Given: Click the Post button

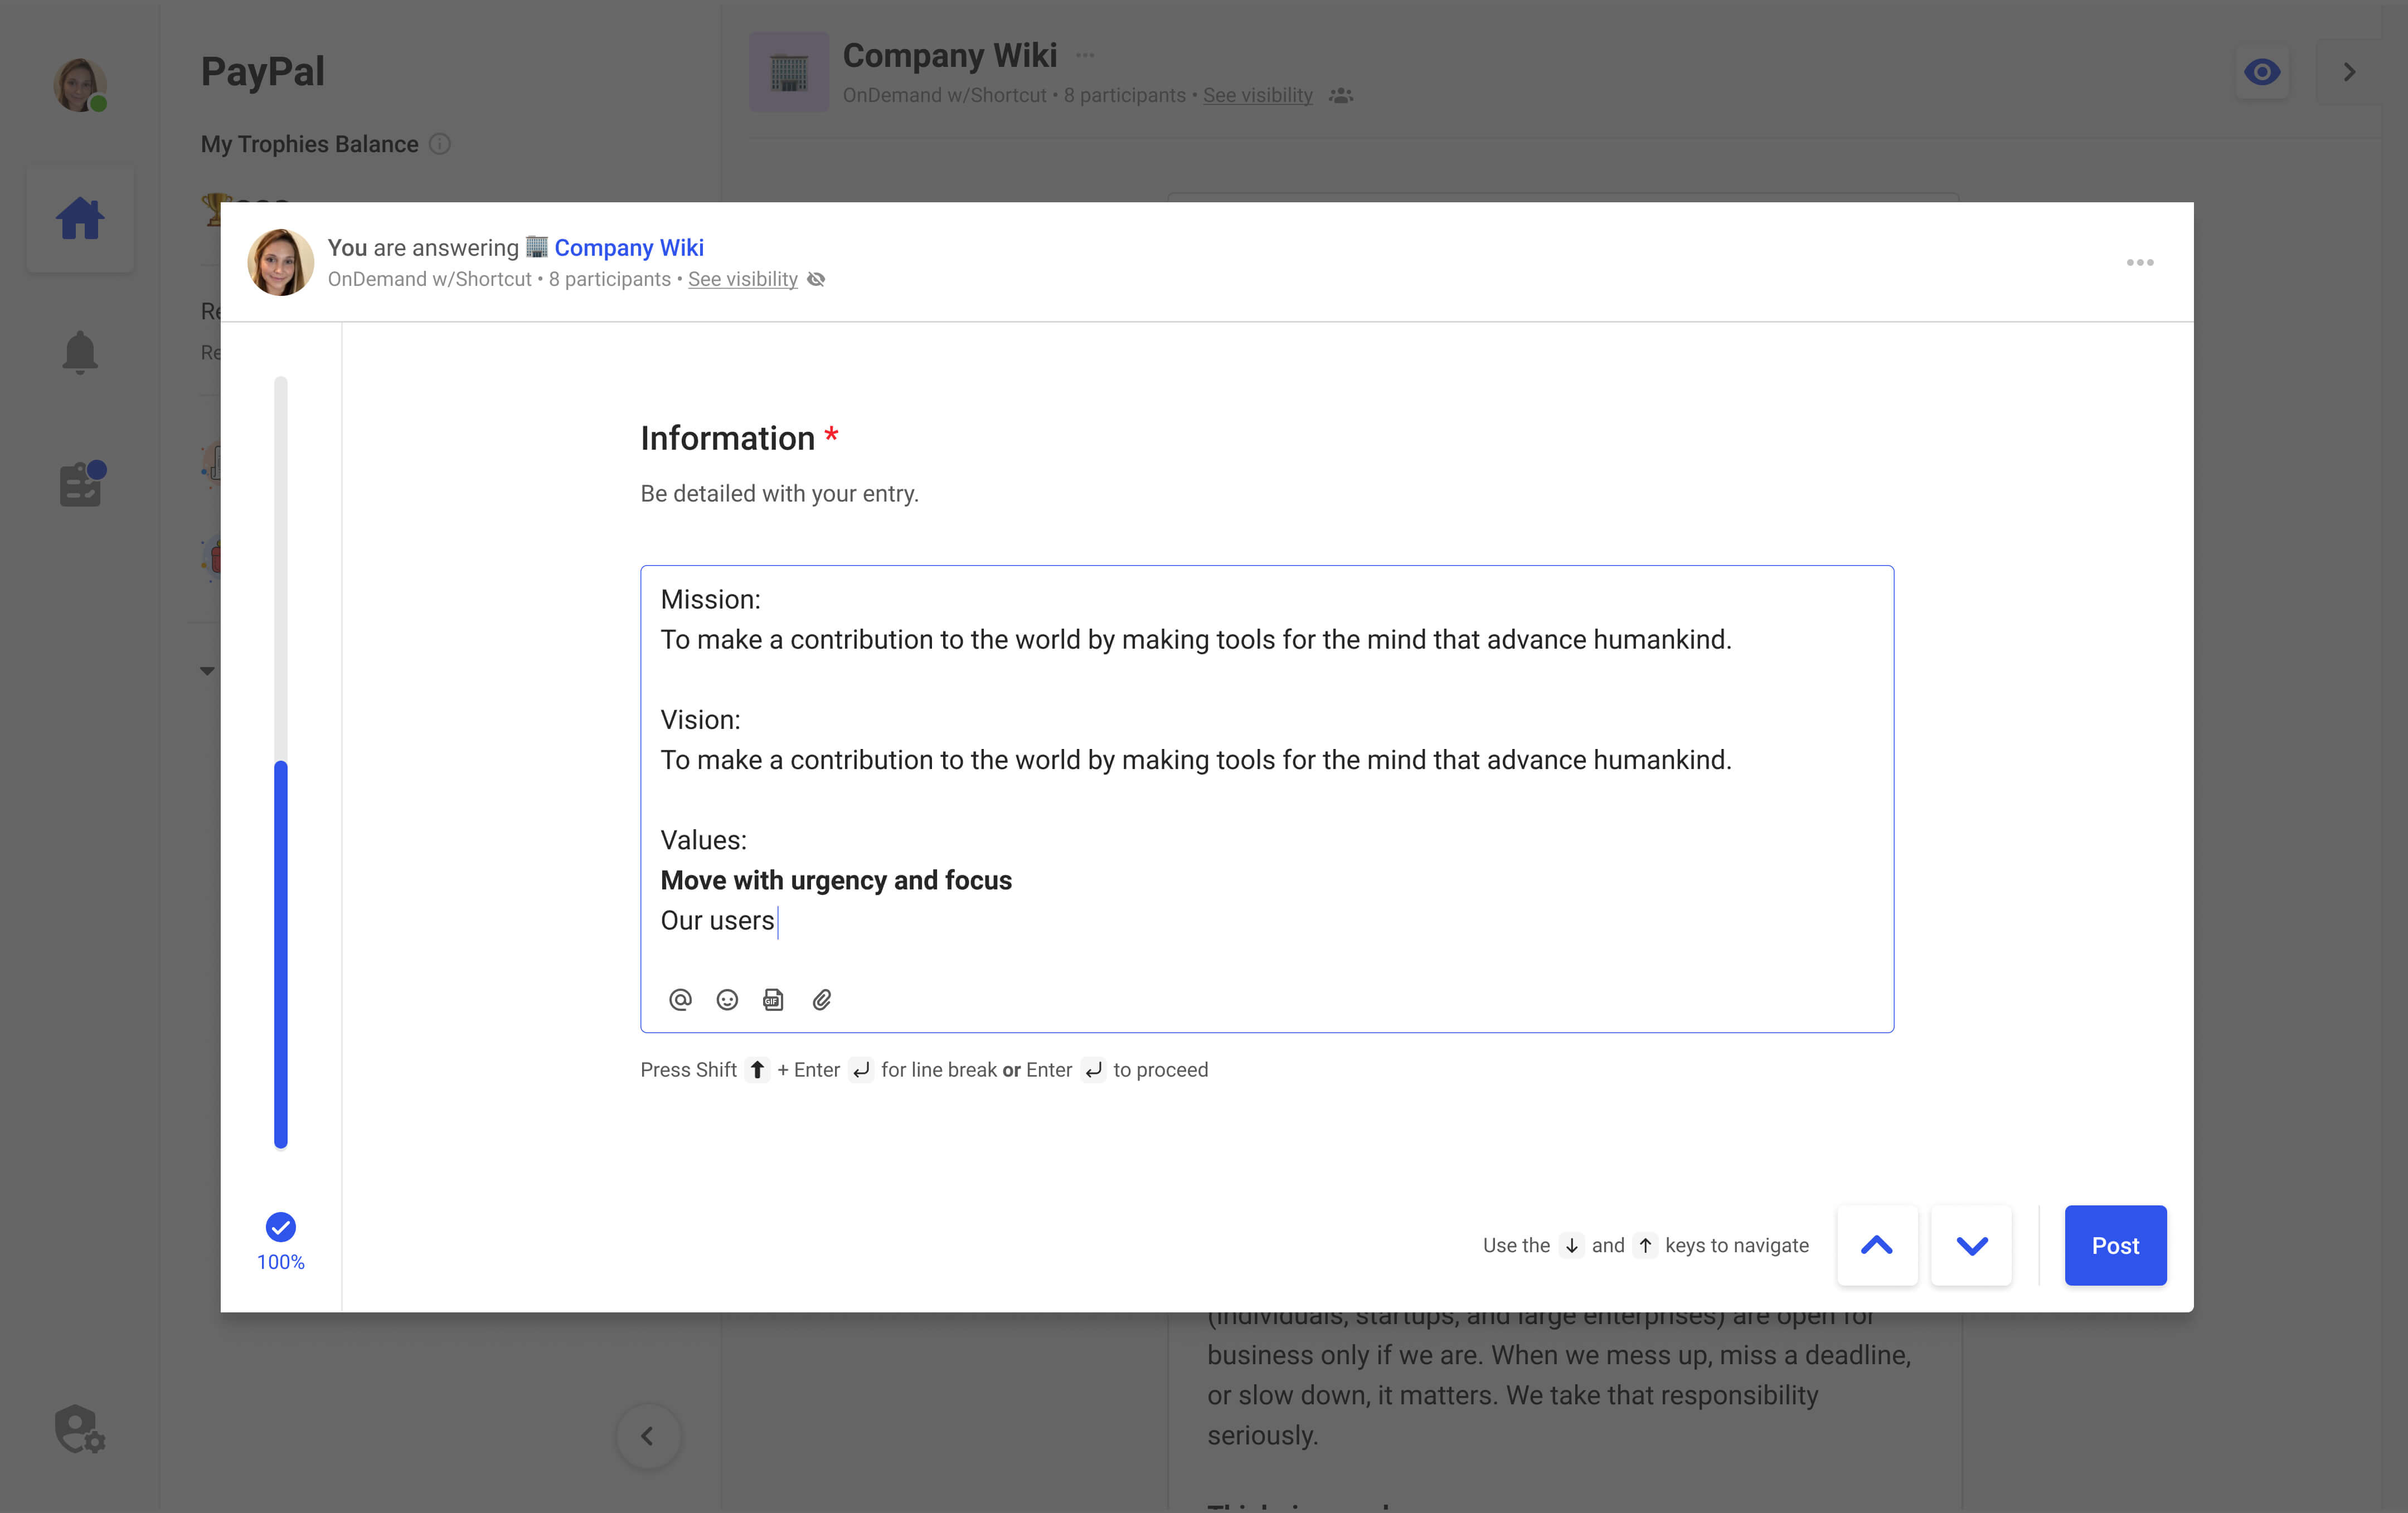Looking at the screenshot, I should pos(2115,1245).
